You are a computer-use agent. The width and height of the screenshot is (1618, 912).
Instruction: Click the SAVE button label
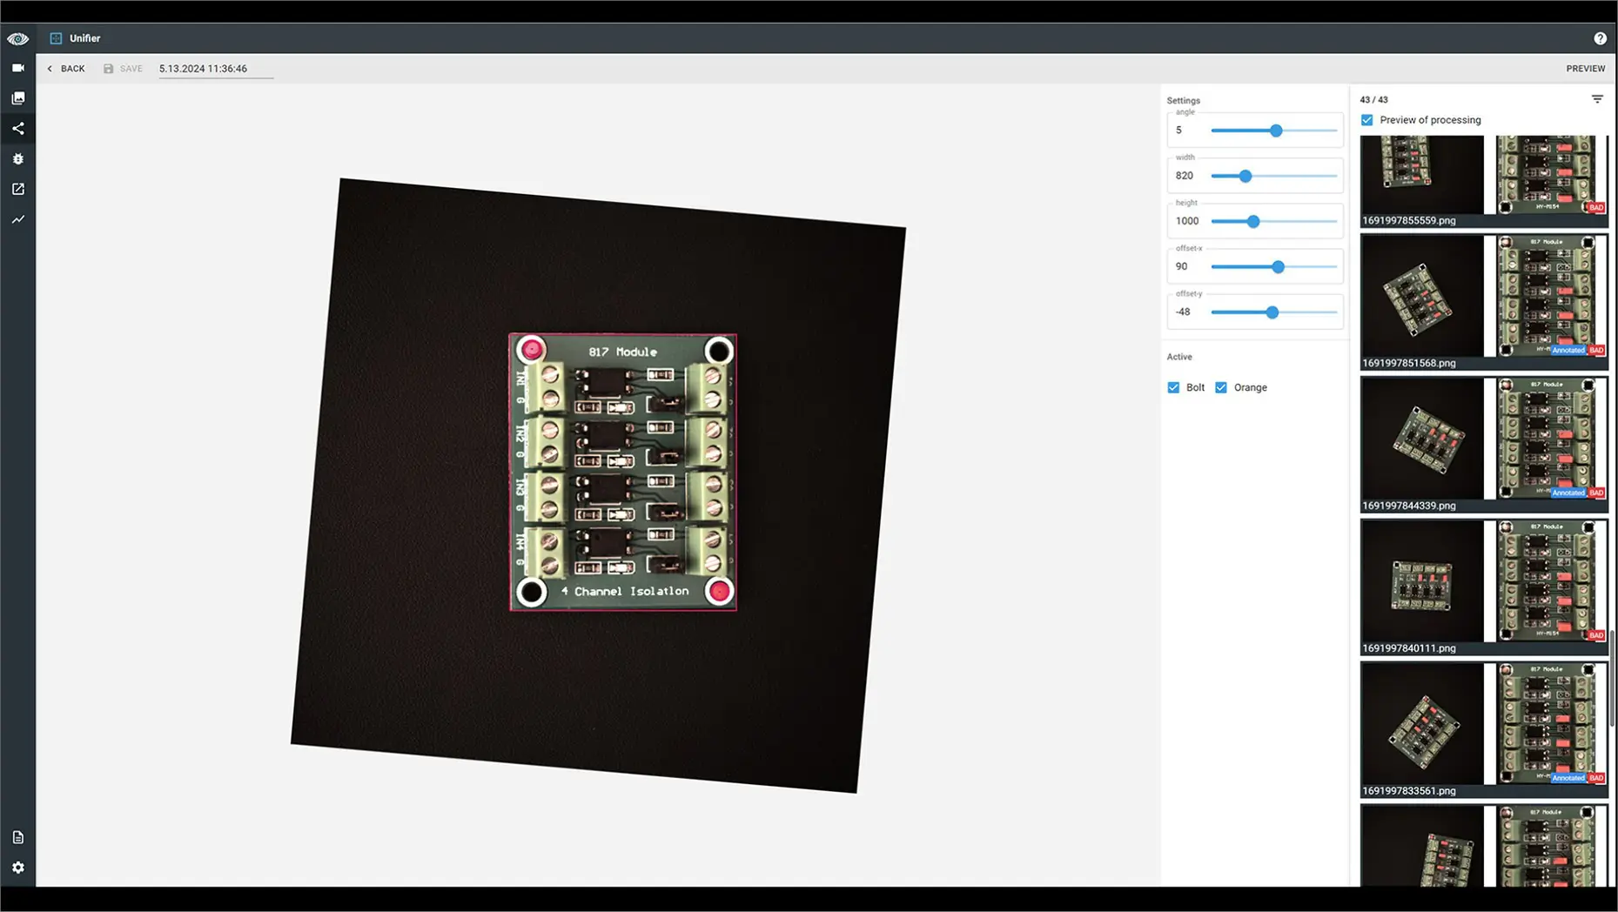(131, 69)
